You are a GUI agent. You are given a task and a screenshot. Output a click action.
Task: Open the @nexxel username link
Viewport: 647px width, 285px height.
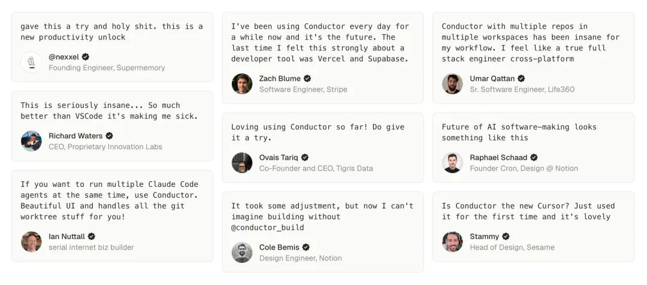tap(64, 57)
